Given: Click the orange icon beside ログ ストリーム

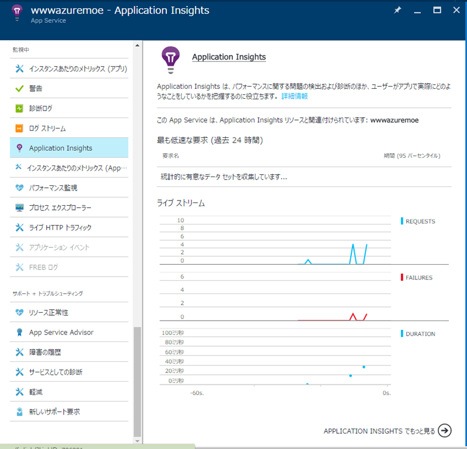Looking at the screenshot, I should [19, 128].
